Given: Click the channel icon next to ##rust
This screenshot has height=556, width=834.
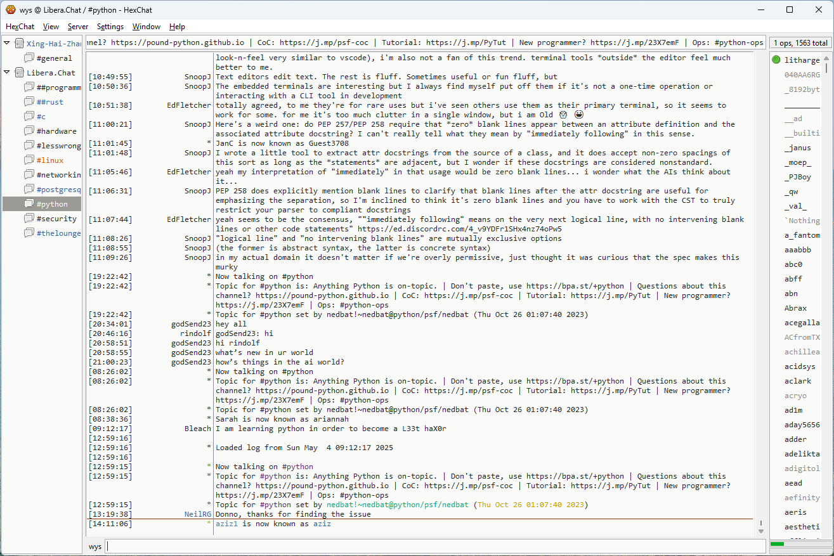Looking at the screenshot, I should click(29, 102).
